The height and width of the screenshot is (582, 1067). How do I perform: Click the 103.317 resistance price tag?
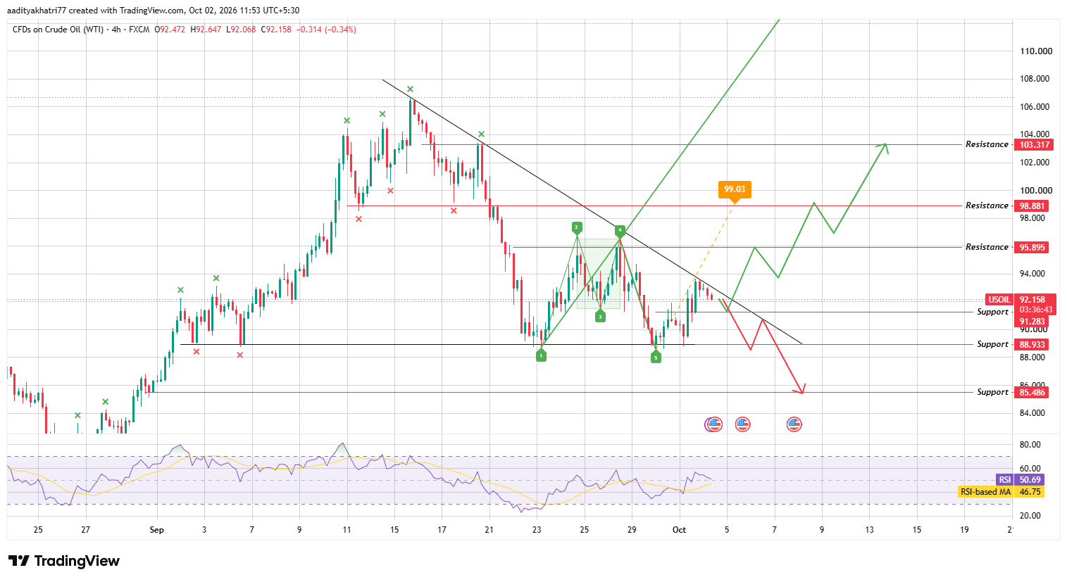click(x=1033, y=145)
